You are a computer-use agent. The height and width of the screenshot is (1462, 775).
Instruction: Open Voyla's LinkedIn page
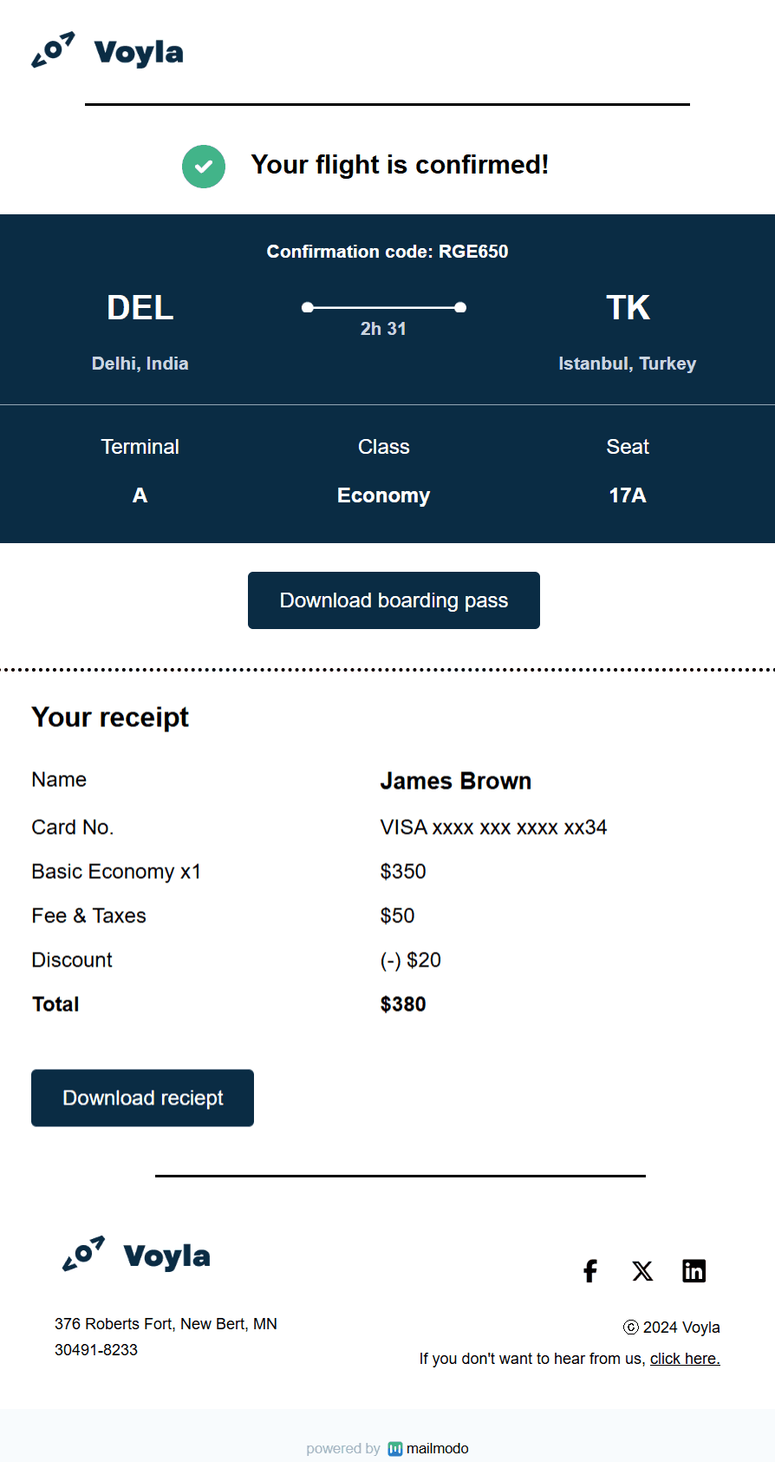click(x=694, y=1271)
